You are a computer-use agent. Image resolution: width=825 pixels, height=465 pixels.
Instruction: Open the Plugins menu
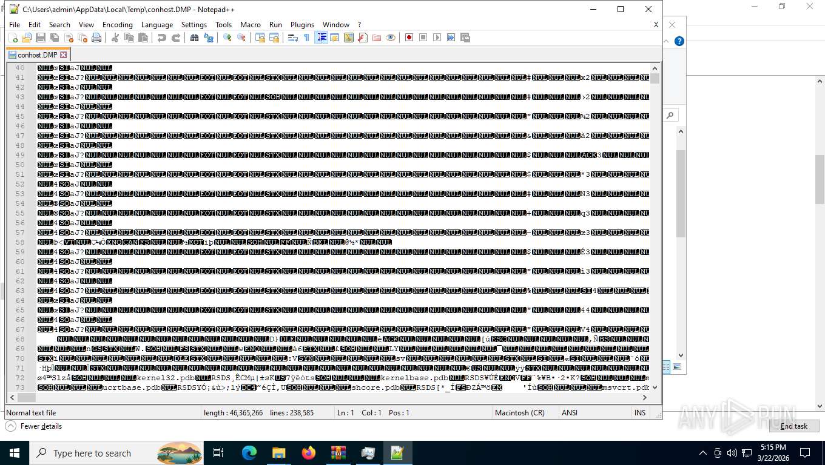(302, 25)
